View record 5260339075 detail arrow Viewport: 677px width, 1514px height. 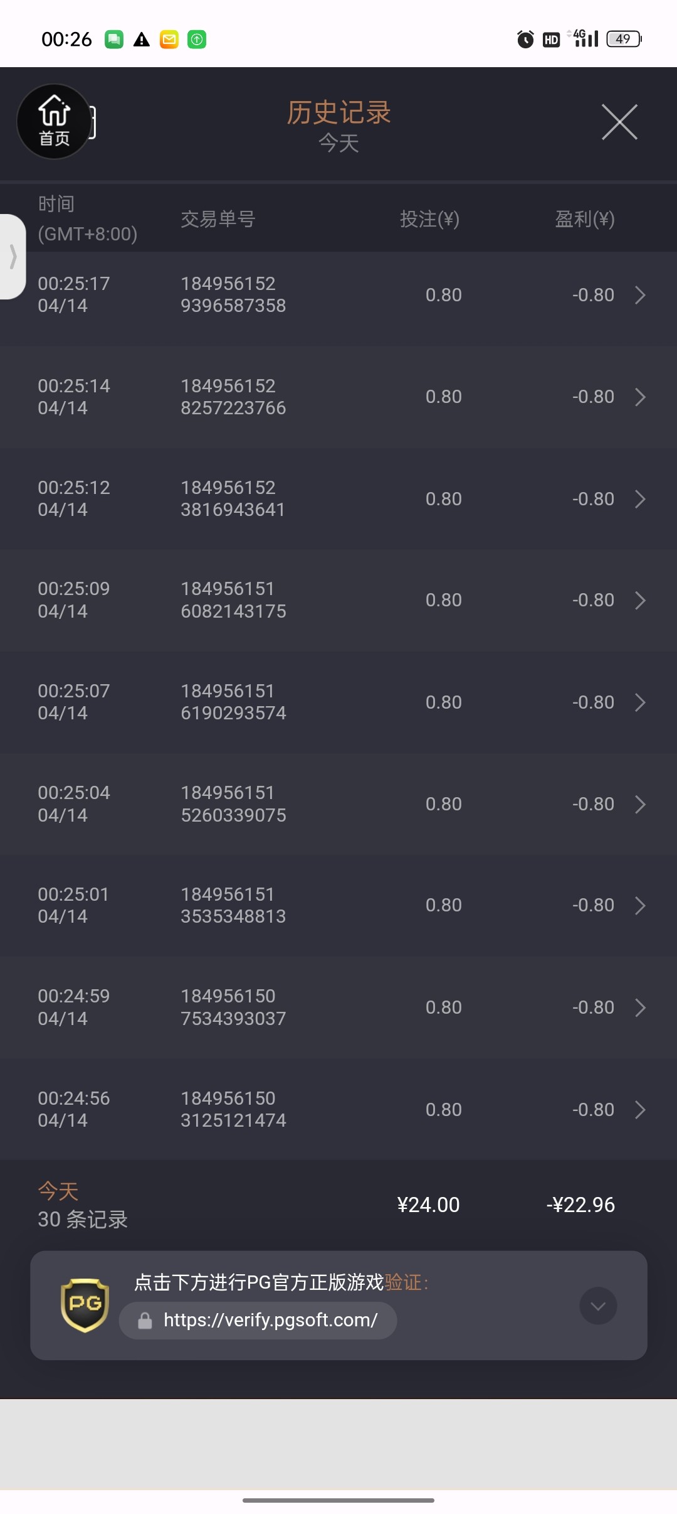click(x=640, y=804)
